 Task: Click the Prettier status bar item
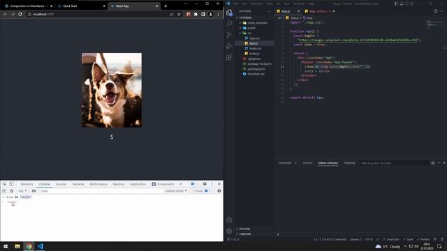coord(423,239)
